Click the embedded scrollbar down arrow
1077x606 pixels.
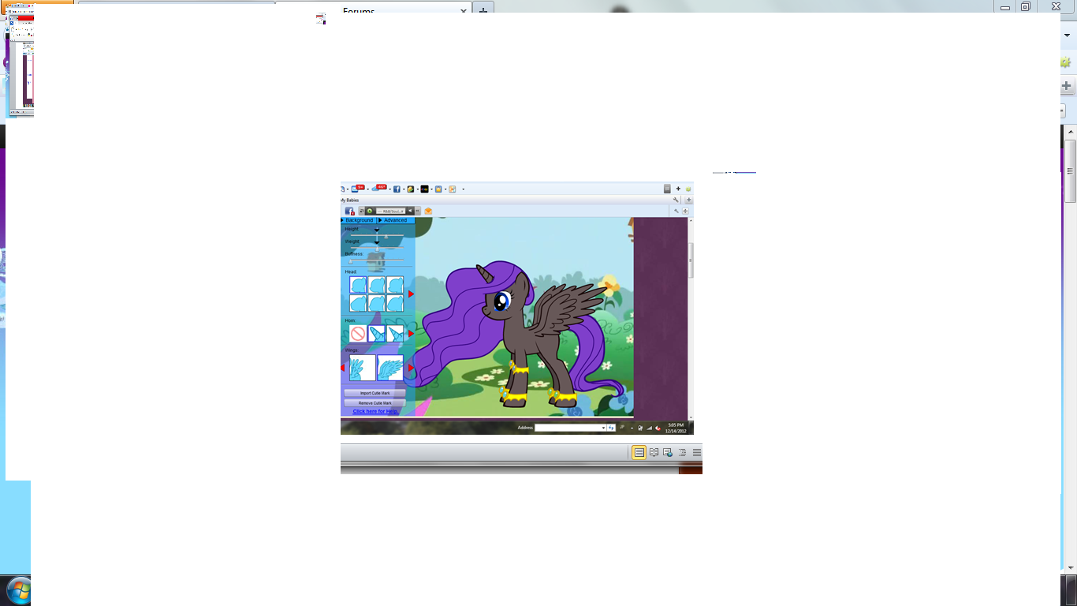(x=691, y=417)
